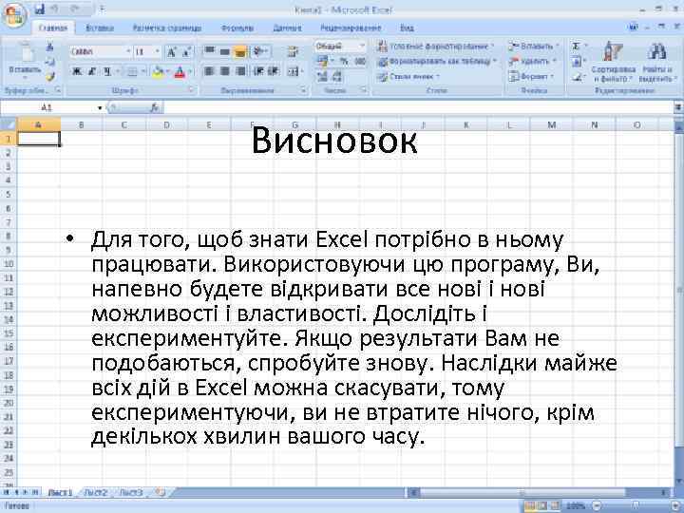Click the comma style (000) icon
684x513 pixels.
(x=360, y=62)
